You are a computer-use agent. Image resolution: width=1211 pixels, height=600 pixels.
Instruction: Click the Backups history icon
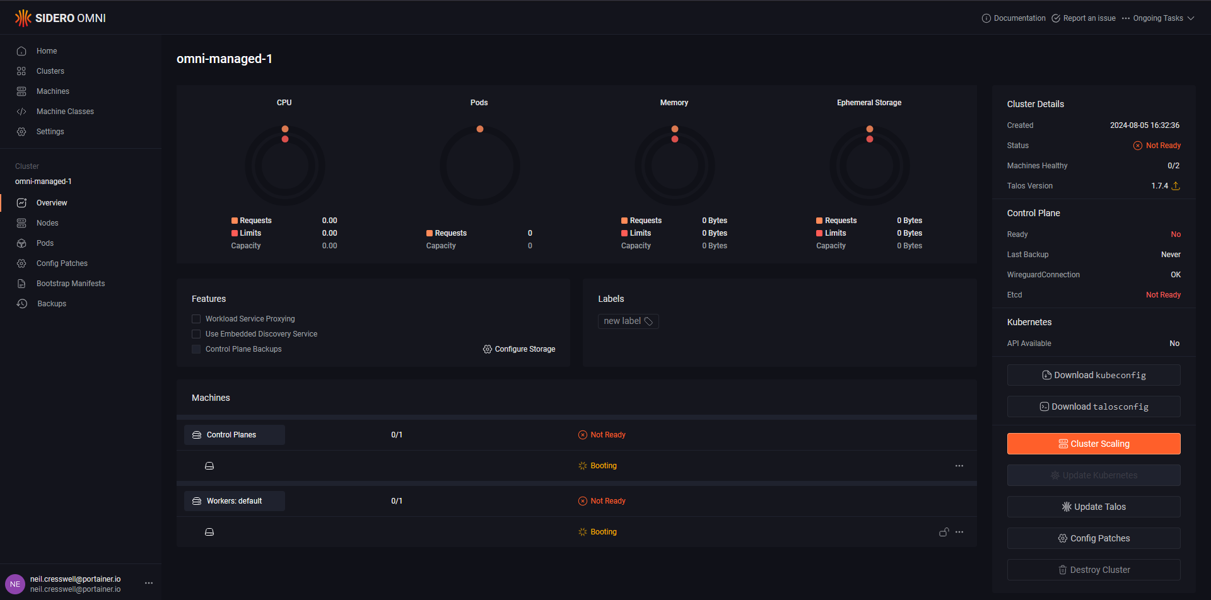coord(22,304)
